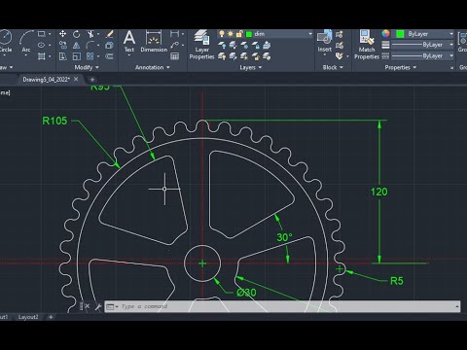Viewport: 467px width, 350px height.
Task: Open the Trim tool dropdown arrow
Action: click(98, 34)
